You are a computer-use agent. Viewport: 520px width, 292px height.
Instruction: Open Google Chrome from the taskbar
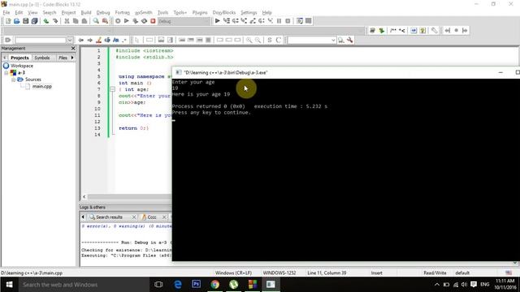(x=214, y=285)
